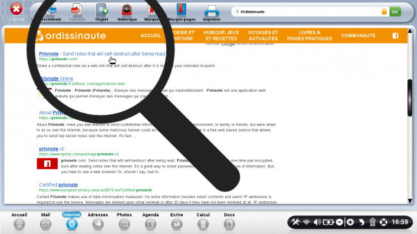The image size is (417, 234).
Task: Open the Calcul spreadsheet application
Action: click(x=203, y=221)
